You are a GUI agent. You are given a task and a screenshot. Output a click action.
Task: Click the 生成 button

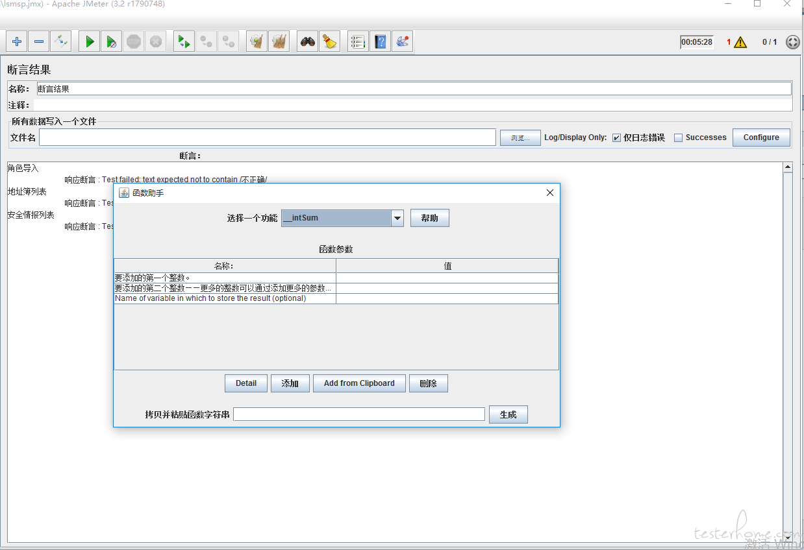pos(509,414)
